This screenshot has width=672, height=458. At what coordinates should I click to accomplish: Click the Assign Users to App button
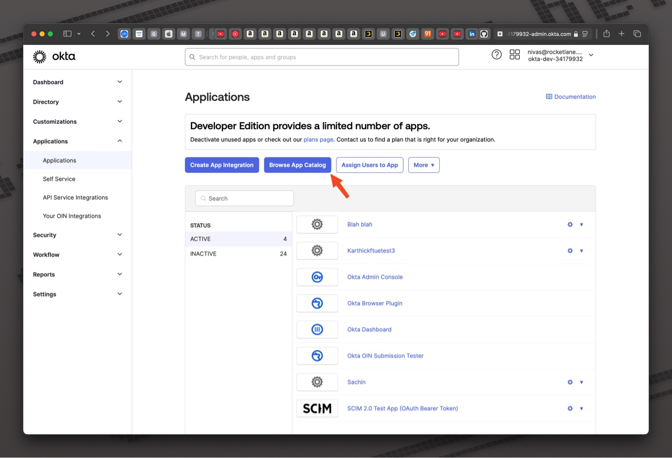pyautogui.click(x=370, y=165)
